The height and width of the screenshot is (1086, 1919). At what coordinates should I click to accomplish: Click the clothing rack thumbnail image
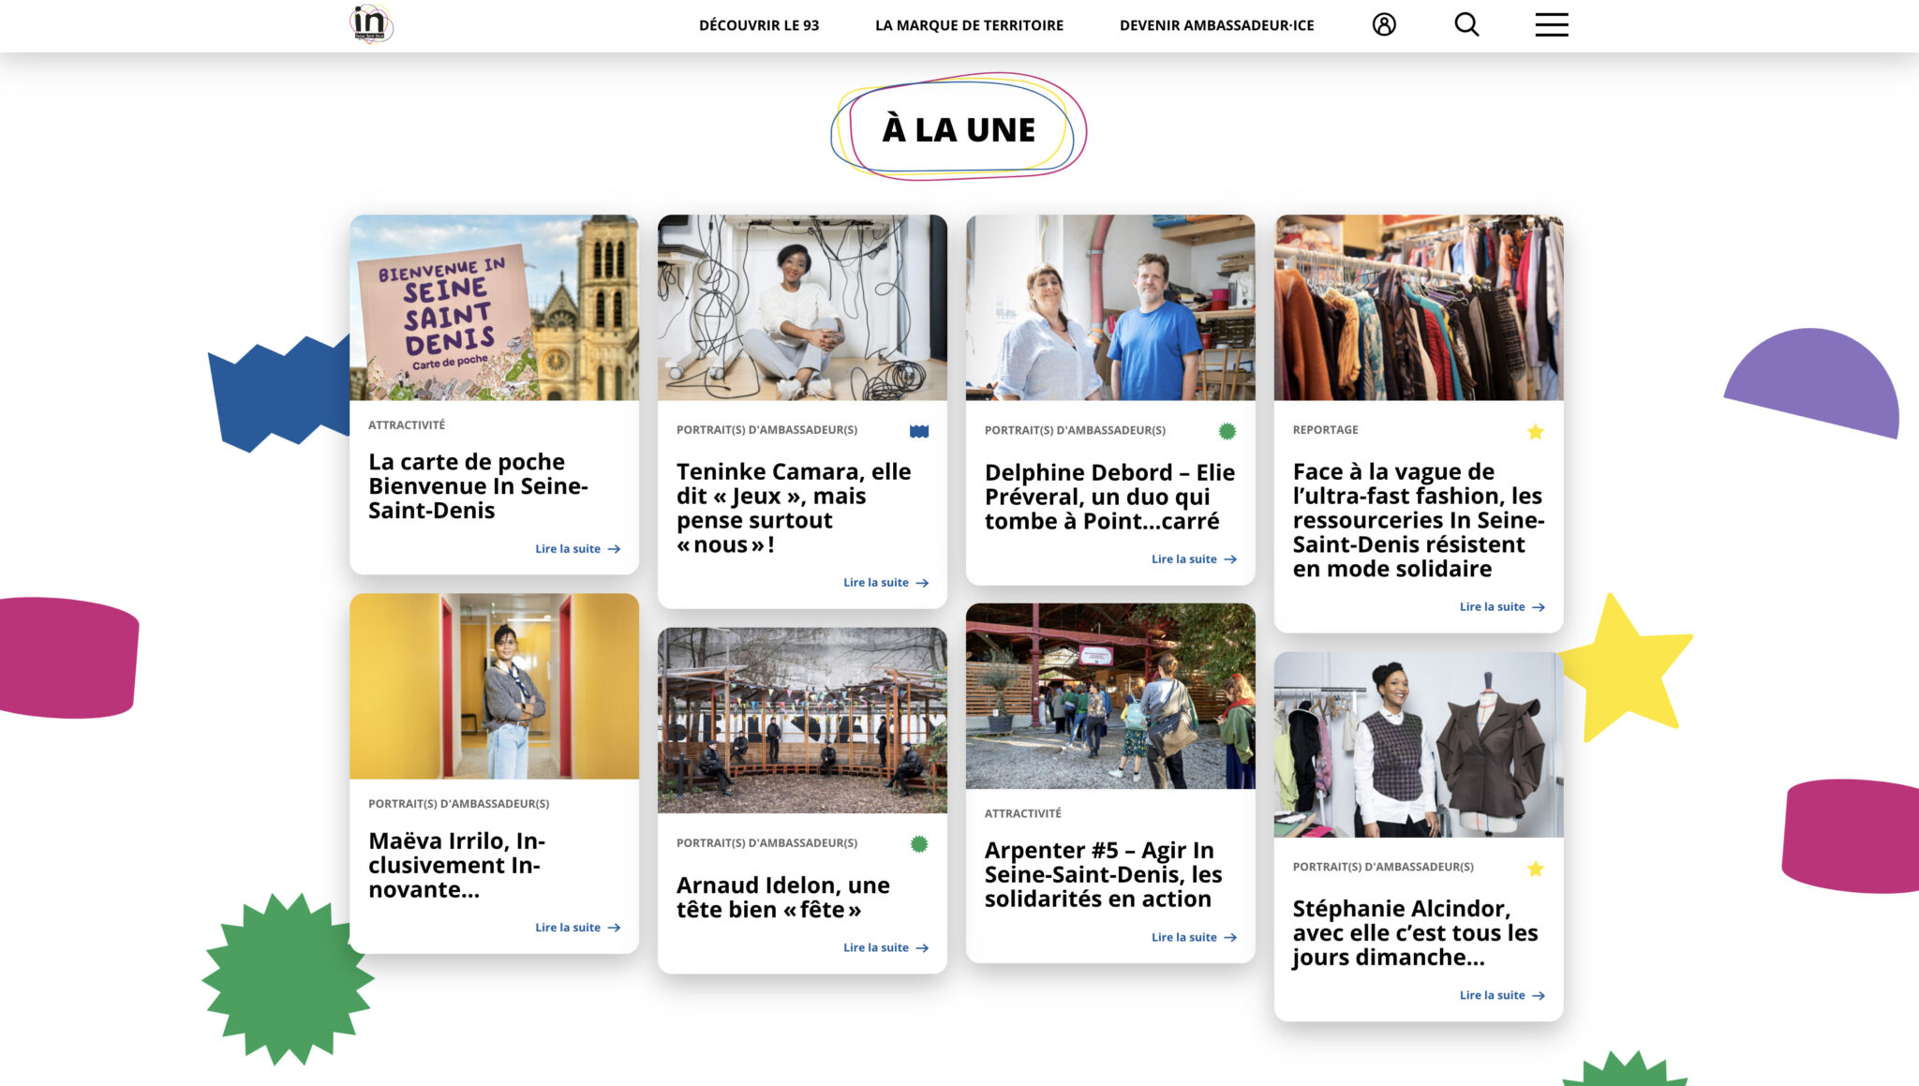[x=1418, y=307]
